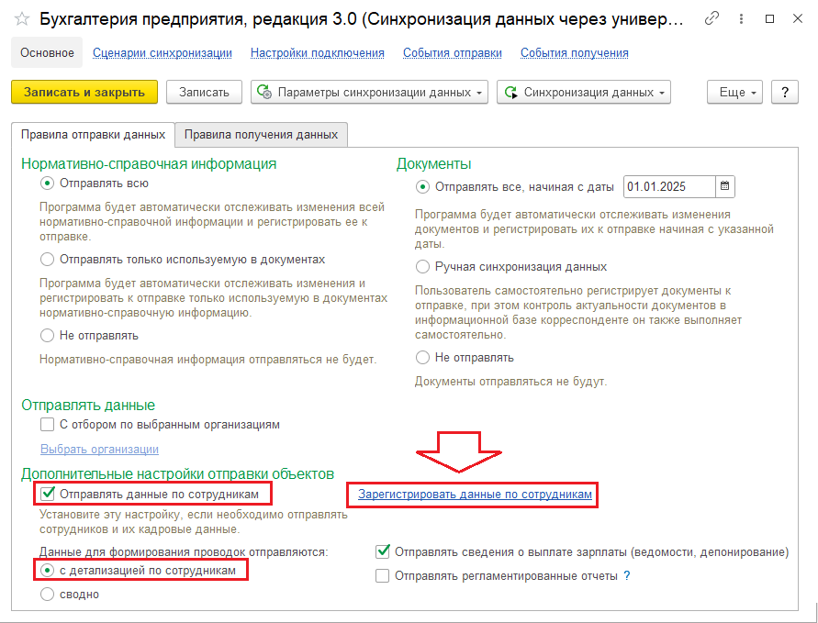Switch to 'Правила отправки данных' tab

click(x=93, y=135)
